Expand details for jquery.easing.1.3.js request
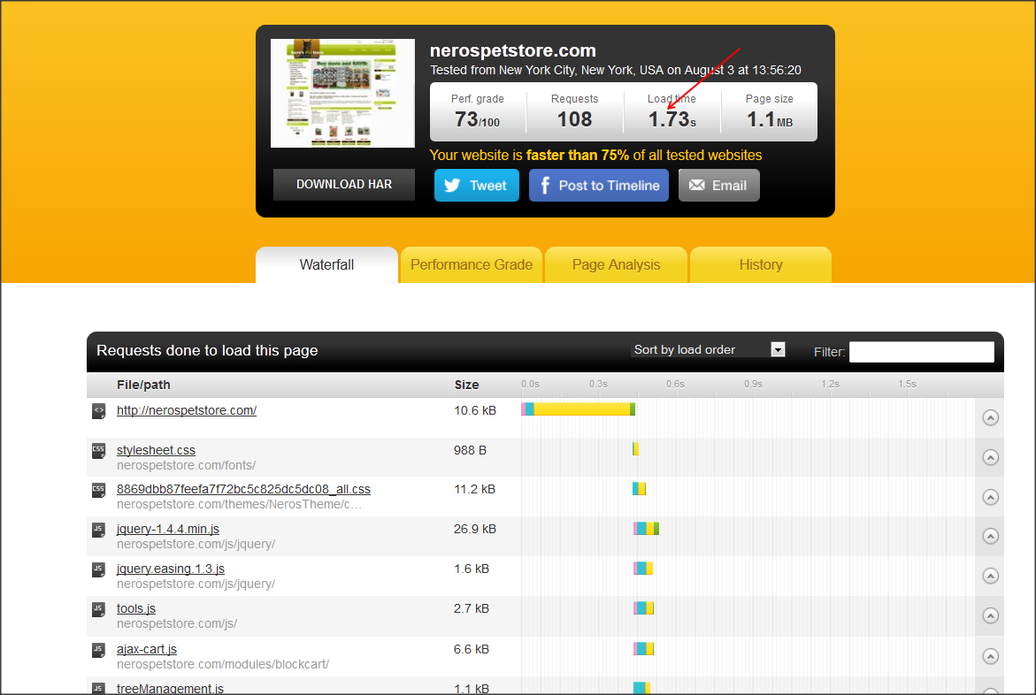This screenshot has width=1036, height=695. pyautogui.click(x=990, y=577)
